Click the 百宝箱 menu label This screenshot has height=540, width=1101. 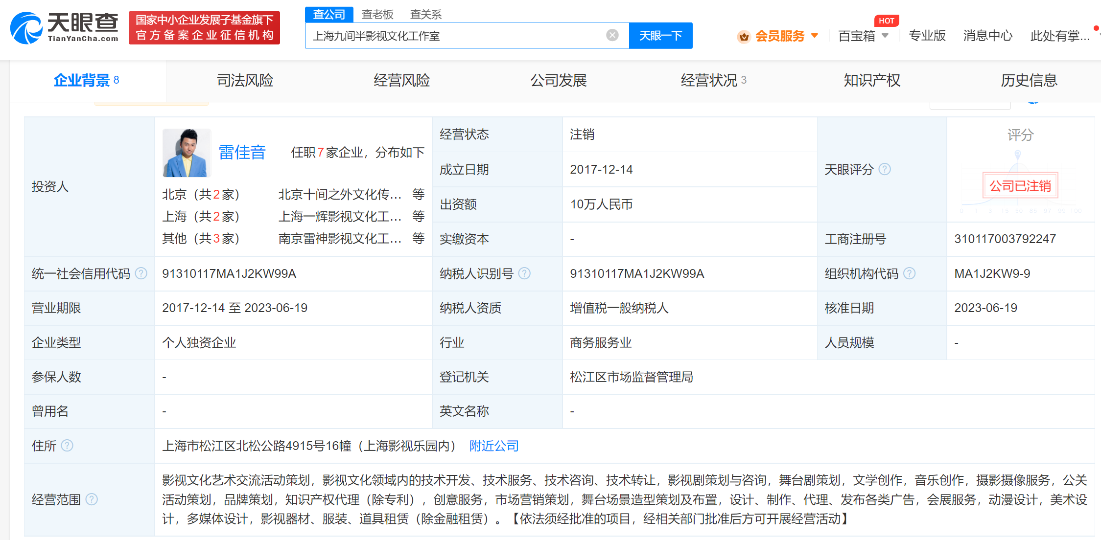point(857,36)
